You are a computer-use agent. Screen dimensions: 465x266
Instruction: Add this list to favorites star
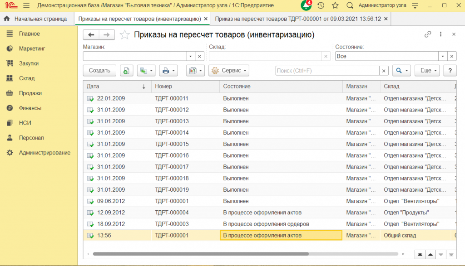click(x=124, y=35)
